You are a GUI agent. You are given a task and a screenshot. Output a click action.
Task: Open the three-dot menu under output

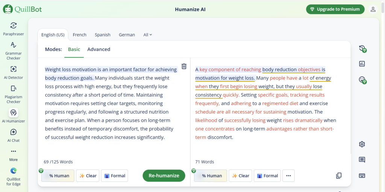point(288,175)
